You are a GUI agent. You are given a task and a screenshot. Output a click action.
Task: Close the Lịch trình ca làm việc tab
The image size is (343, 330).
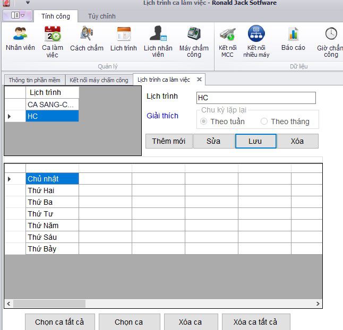pos(199,80)
